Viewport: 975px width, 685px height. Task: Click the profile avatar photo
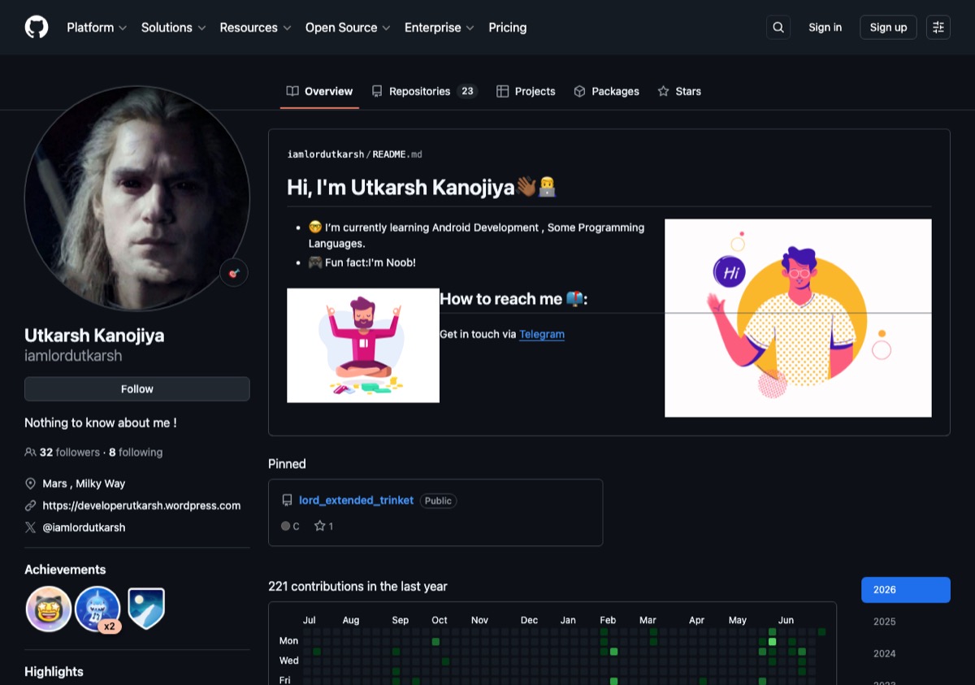tap(137, 198)
